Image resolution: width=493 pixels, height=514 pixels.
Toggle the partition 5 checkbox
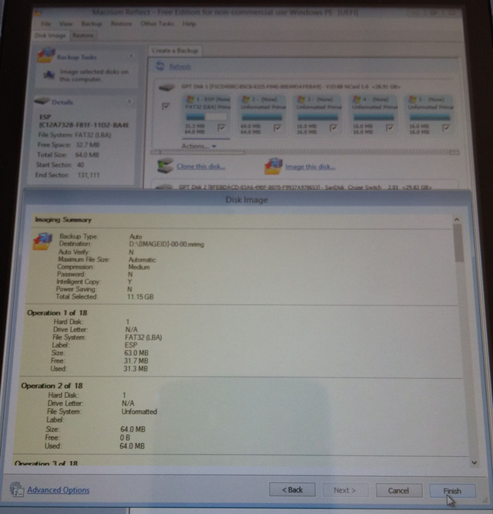click(445, 128)
